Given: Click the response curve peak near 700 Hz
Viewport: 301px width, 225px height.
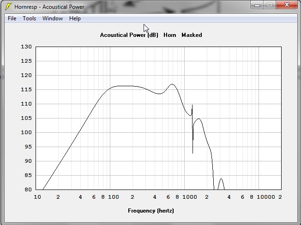Looking at the screenshot, I should click(x=172, y=84).
